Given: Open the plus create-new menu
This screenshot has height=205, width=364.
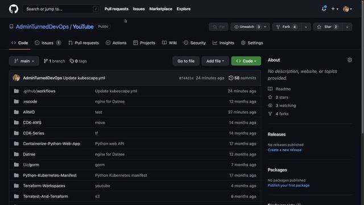Looking at the screenshot, I should pyautogui.click(x=334, y=9).
